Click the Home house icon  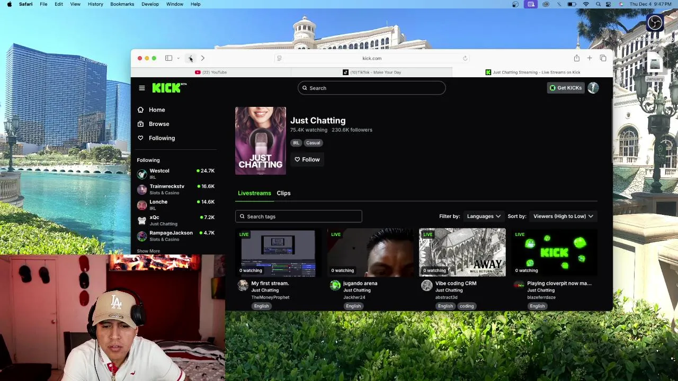point(140,110)
